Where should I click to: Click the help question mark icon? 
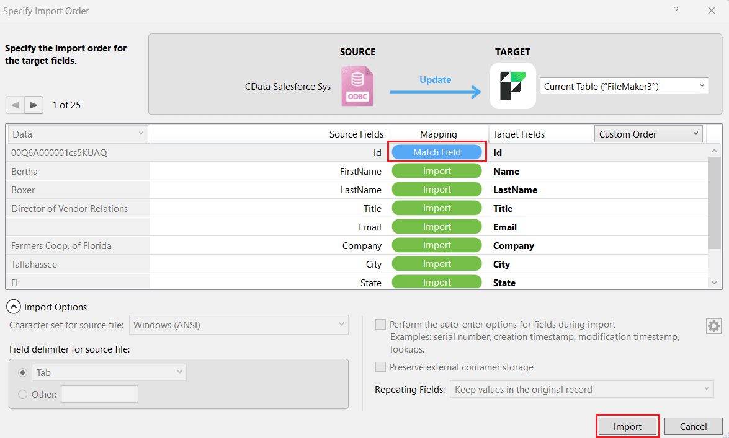tap(676, 11)
